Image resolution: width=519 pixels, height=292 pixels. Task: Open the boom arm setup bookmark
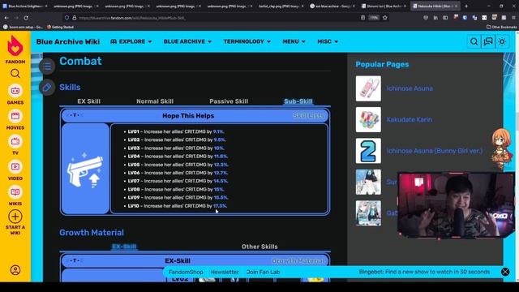(23, 27)
